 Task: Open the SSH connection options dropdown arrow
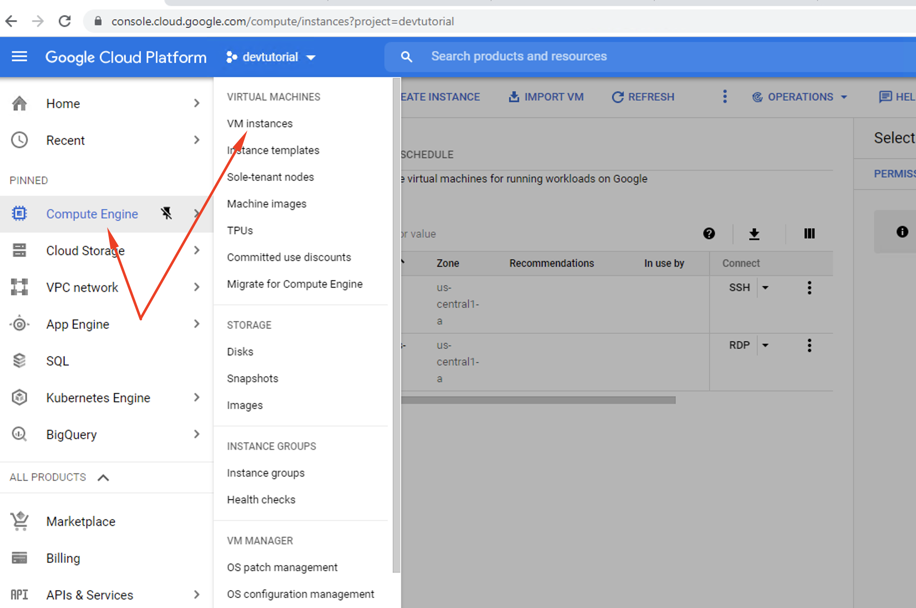(x=765, y=287)
